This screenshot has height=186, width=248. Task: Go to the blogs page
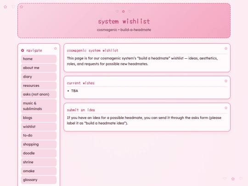[x=39, y=118]
